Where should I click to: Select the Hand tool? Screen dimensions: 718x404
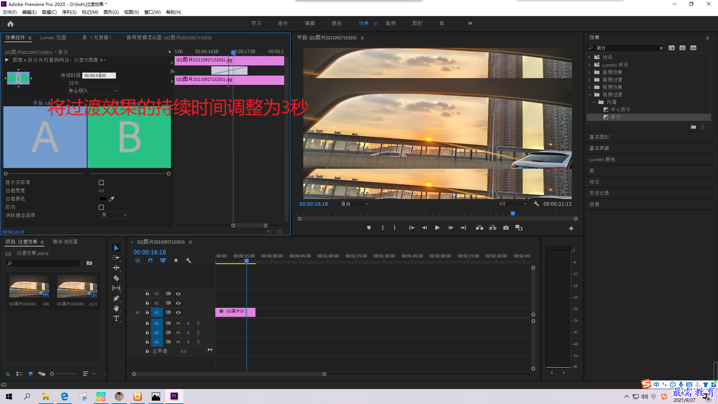click(x=116, y=308)
